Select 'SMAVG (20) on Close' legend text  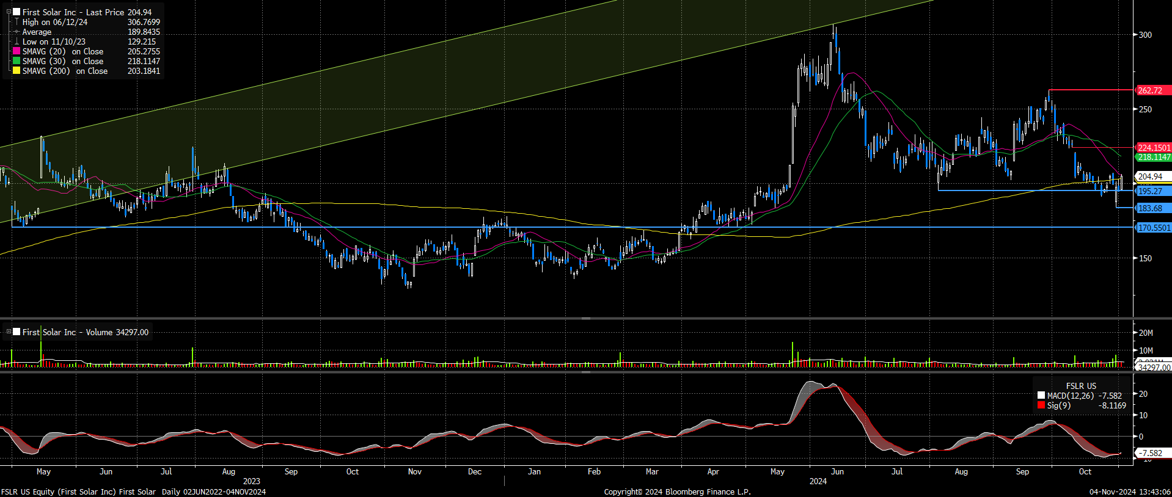click(x=63, y=51)
